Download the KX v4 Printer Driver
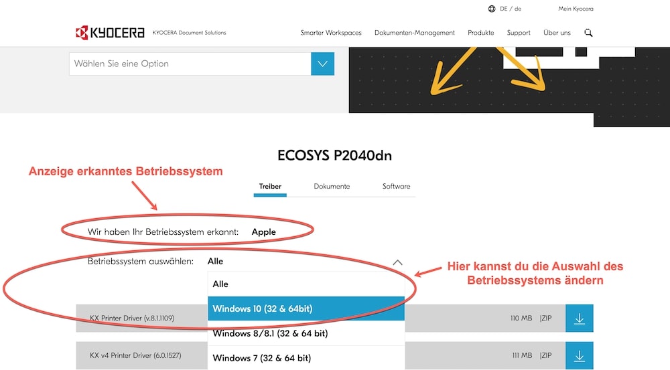Screen dimensions: 670x370 tap(579, 355)
